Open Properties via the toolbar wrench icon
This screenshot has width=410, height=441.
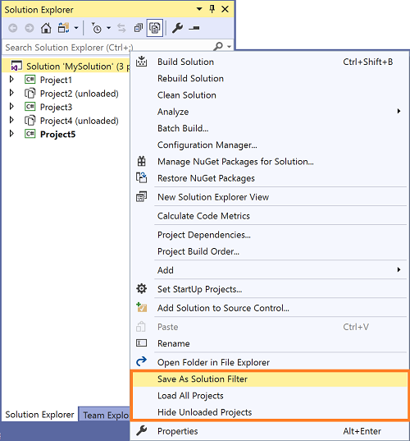pos(177,28)
